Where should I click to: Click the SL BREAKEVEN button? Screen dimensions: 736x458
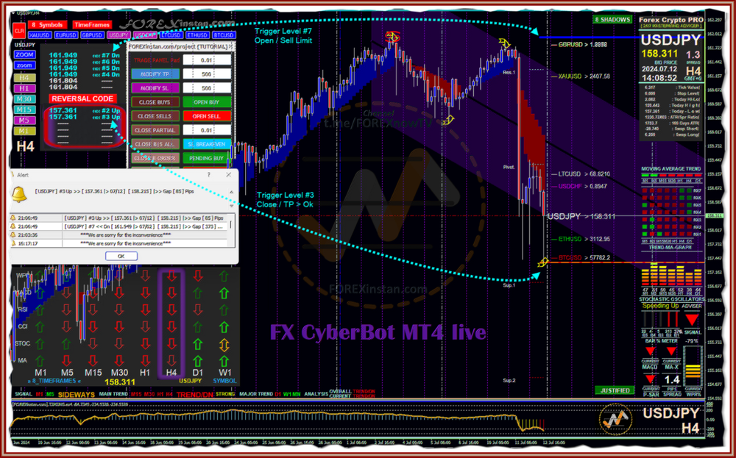[x=207, y=144]
